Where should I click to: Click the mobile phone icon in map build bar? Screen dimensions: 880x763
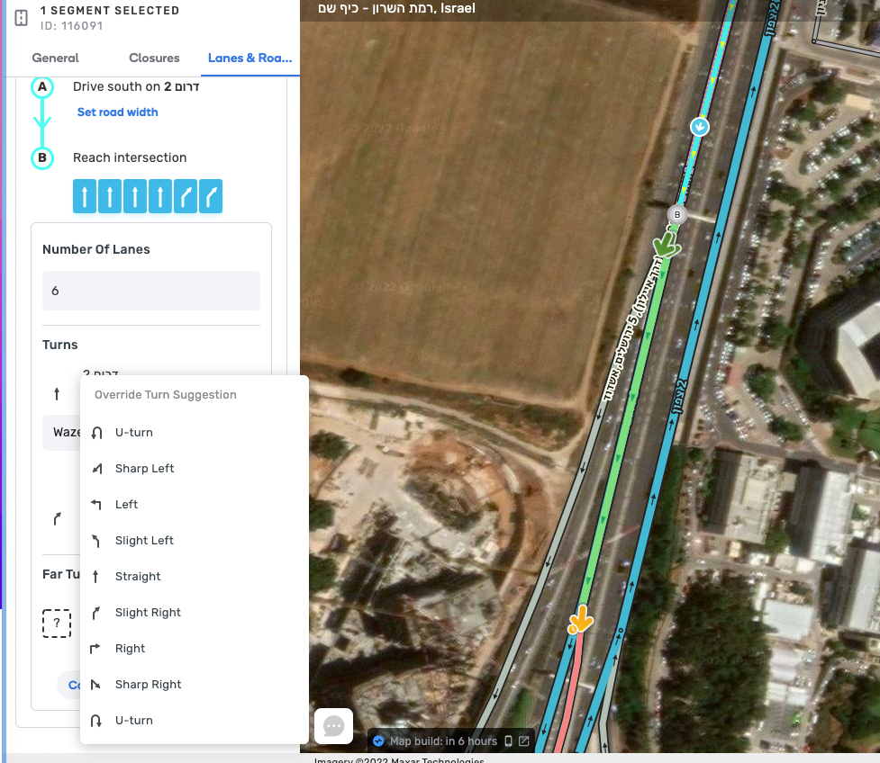pyautogui.click(x=508, y=741)
